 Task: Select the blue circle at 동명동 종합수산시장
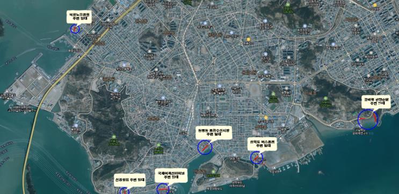pos(205,147)
